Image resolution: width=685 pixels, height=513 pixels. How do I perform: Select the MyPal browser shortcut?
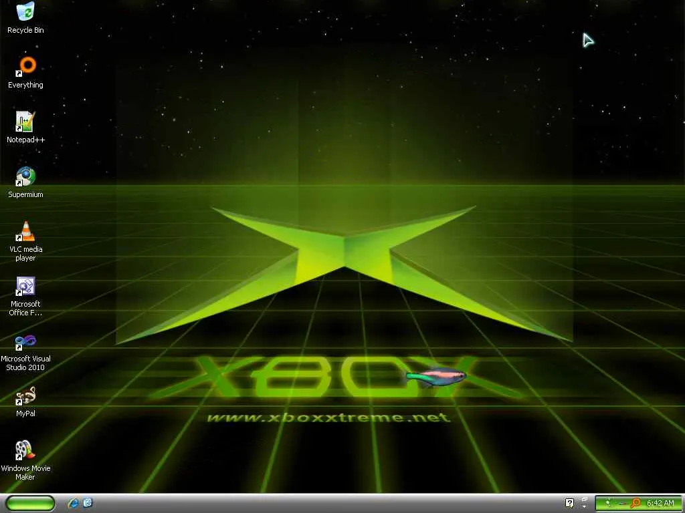25,401
